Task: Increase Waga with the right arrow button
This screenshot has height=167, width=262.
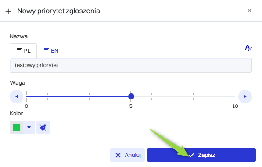Action: 245,96
